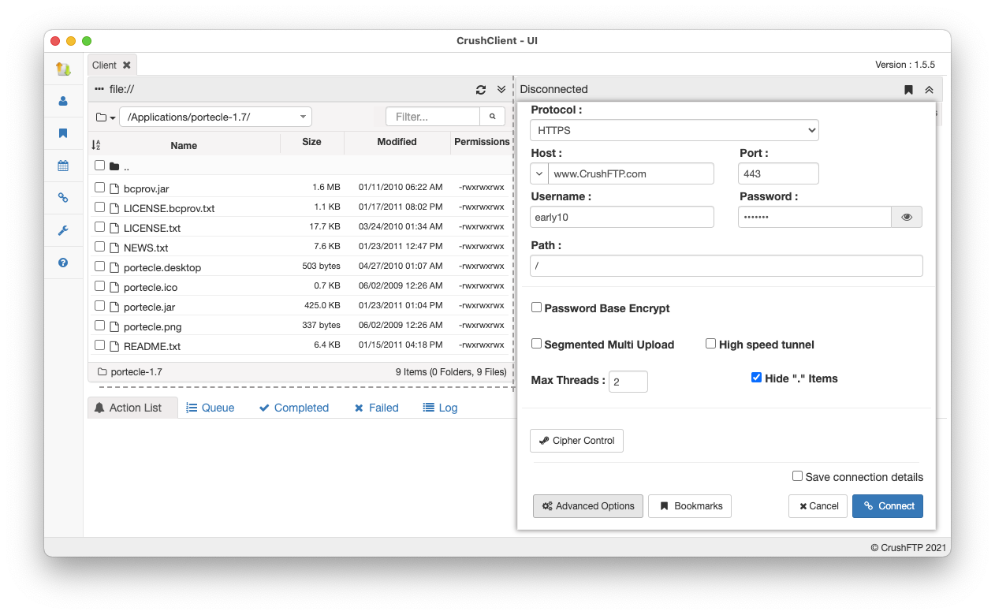Uncheck Hide "." Items checkbox
The image size is (995, 615).
point(756,378)
